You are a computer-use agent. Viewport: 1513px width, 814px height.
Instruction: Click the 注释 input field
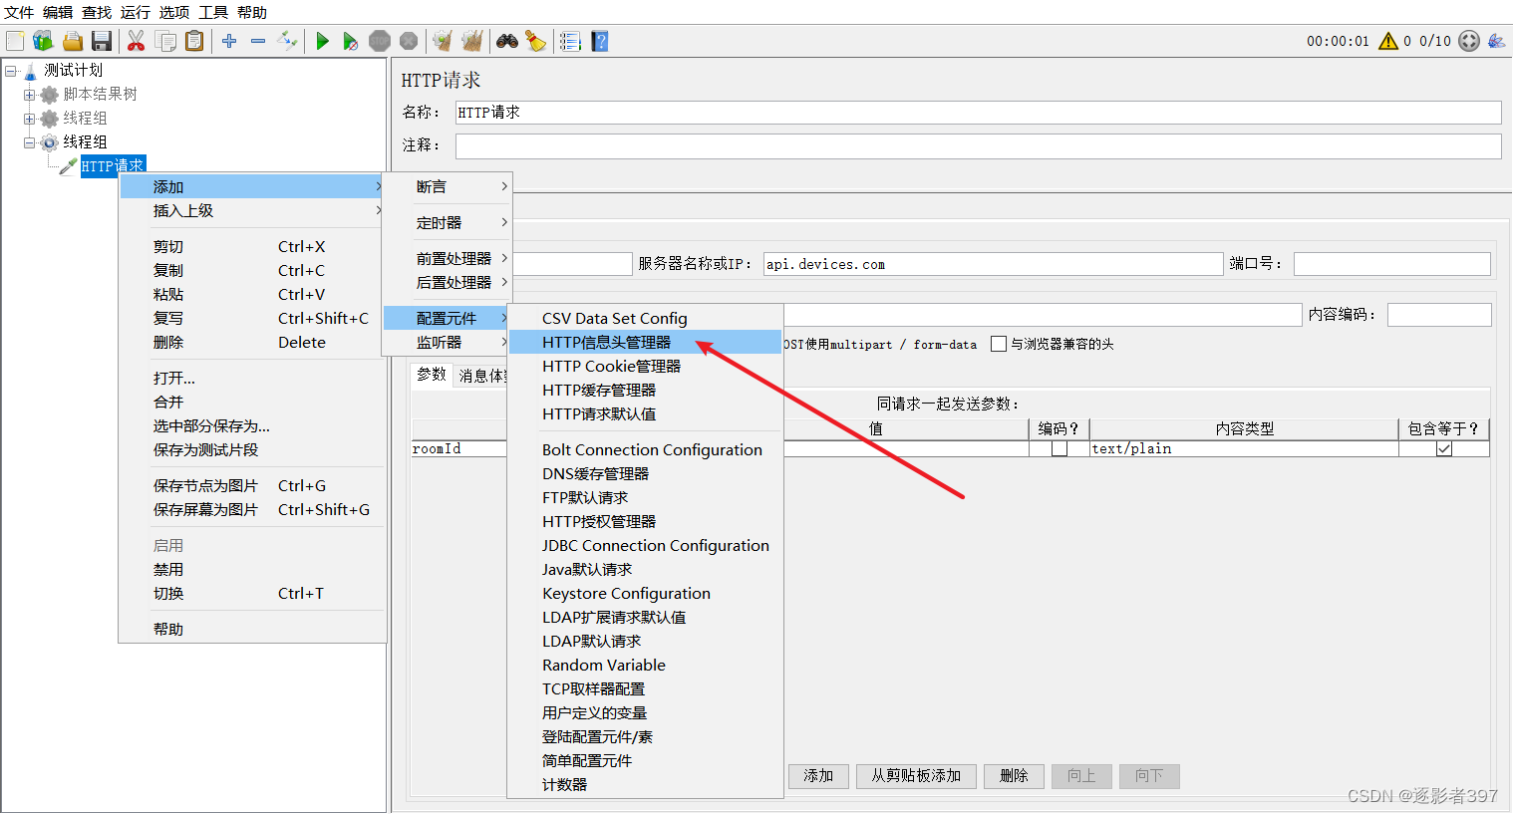pos(978,146)
